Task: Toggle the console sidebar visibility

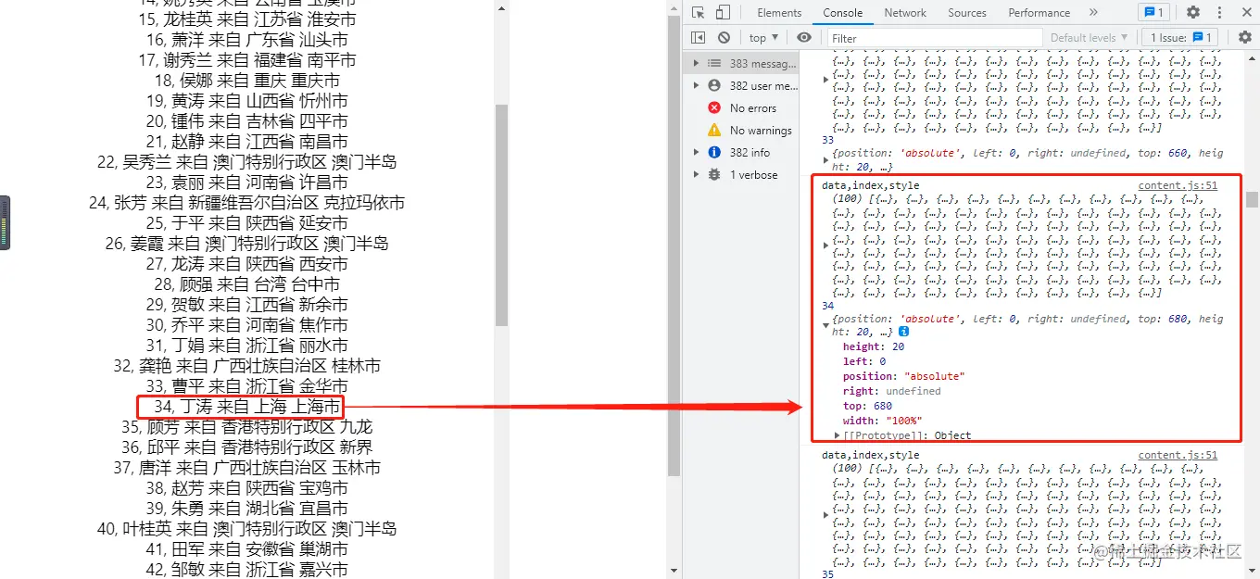Action: [699, 38]
